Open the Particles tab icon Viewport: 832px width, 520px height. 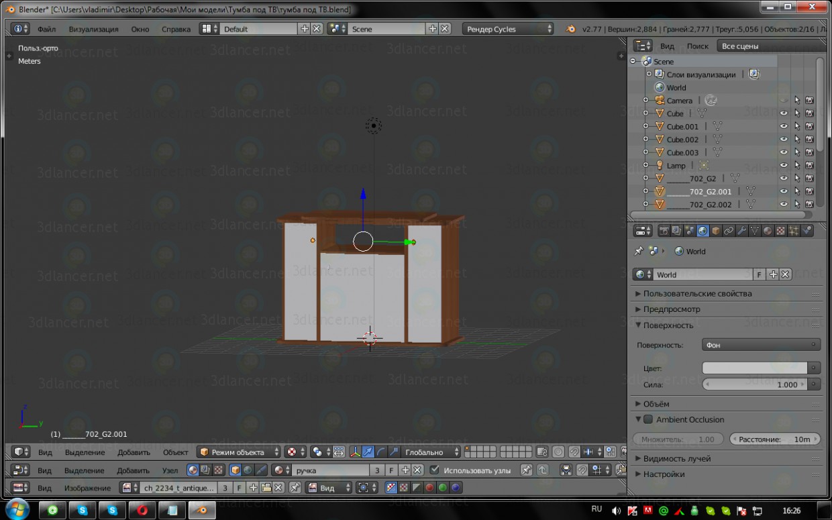pyautogui.click(x=794, y=231)
